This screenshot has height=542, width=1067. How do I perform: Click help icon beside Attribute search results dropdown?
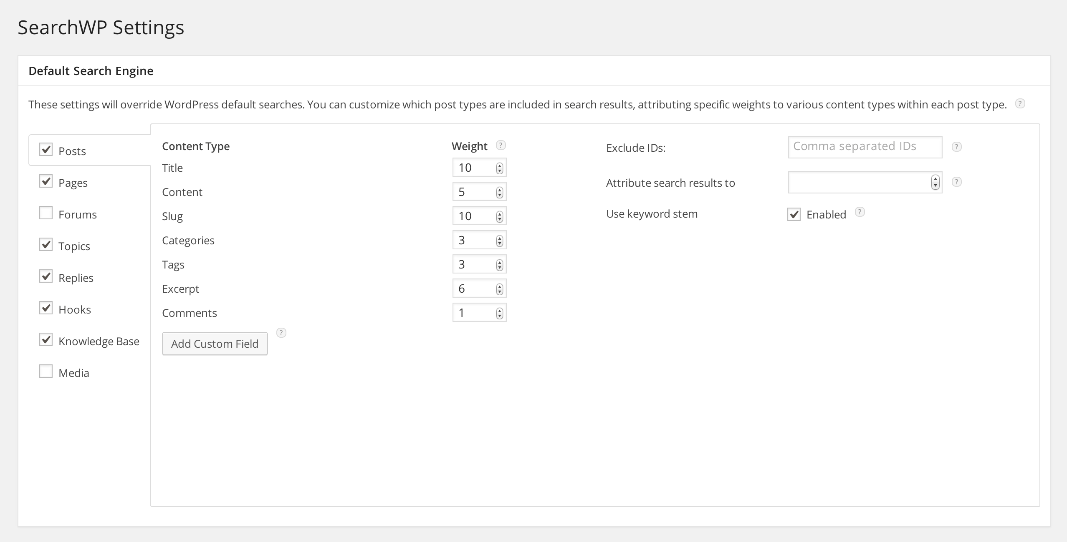click(956, 182)
